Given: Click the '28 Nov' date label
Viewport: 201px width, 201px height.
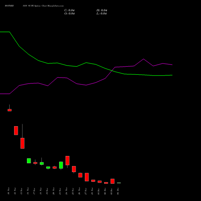Looking at the screenshot, I should coord(92,191).
